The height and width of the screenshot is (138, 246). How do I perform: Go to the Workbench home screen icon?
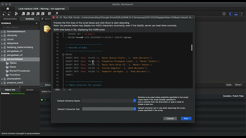pos(8,9)
